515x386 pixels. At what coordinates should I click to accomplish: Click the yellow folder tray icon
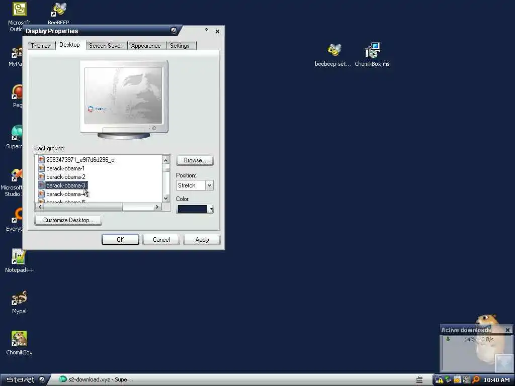457,380
